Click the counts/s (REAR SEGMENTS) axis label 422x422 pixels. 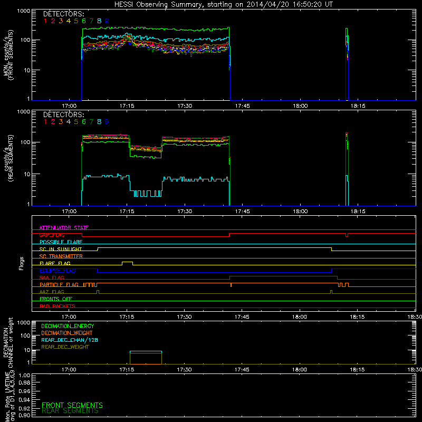click(8, 158)
